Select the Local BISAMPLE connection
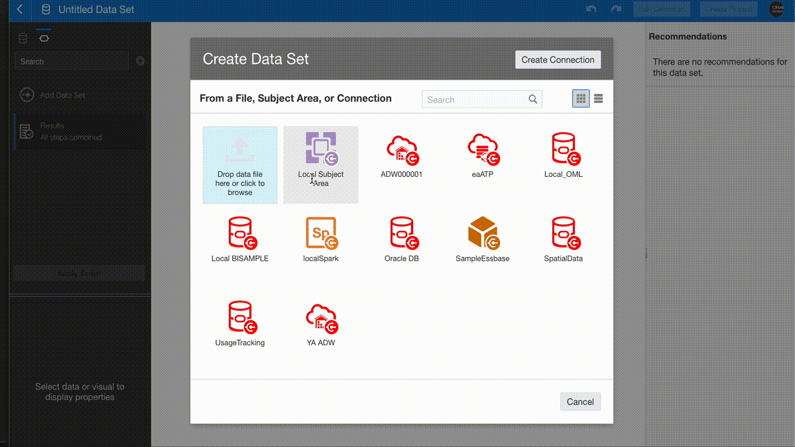Screen dimensions: 795x447 click(240, 240)
